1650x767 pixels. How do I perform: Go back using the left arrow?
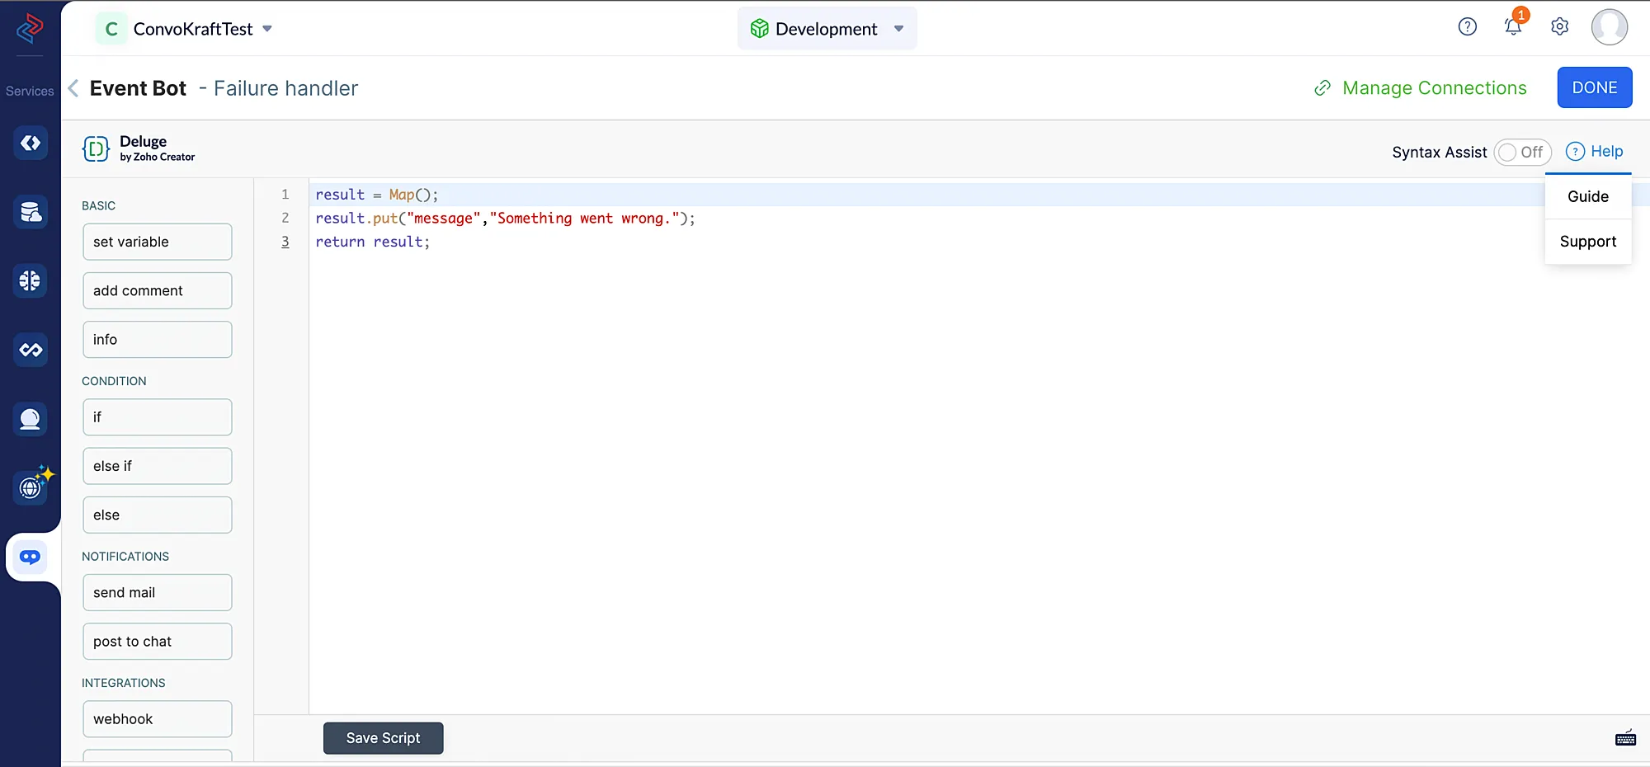[73, 88]
